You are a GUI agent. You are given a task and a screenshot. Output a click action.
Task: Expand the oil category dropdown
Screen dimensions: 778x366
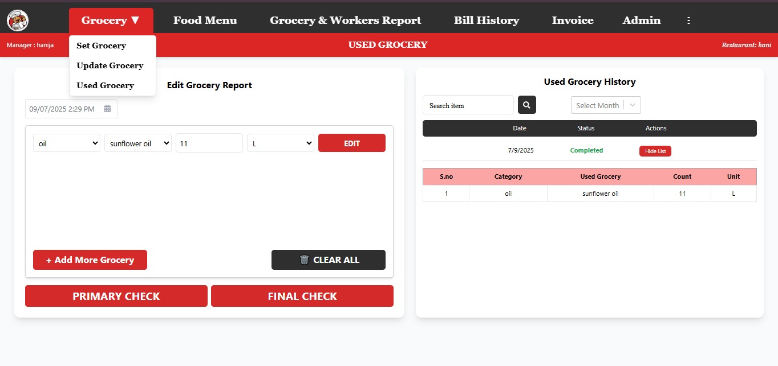pos(66,143)
